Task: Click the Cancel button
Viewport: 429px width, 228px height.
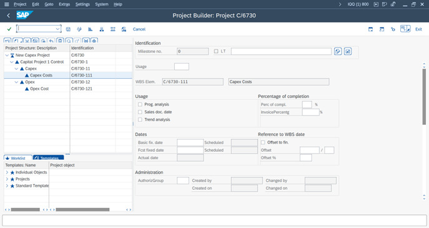Action: pyautogui.click(x=139, y=29)
